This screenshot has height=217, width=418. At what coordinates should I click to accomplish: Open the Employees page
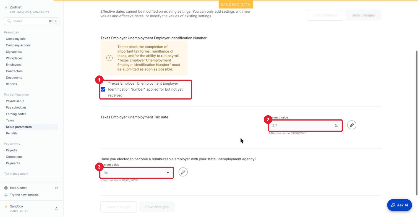[14, 65]
